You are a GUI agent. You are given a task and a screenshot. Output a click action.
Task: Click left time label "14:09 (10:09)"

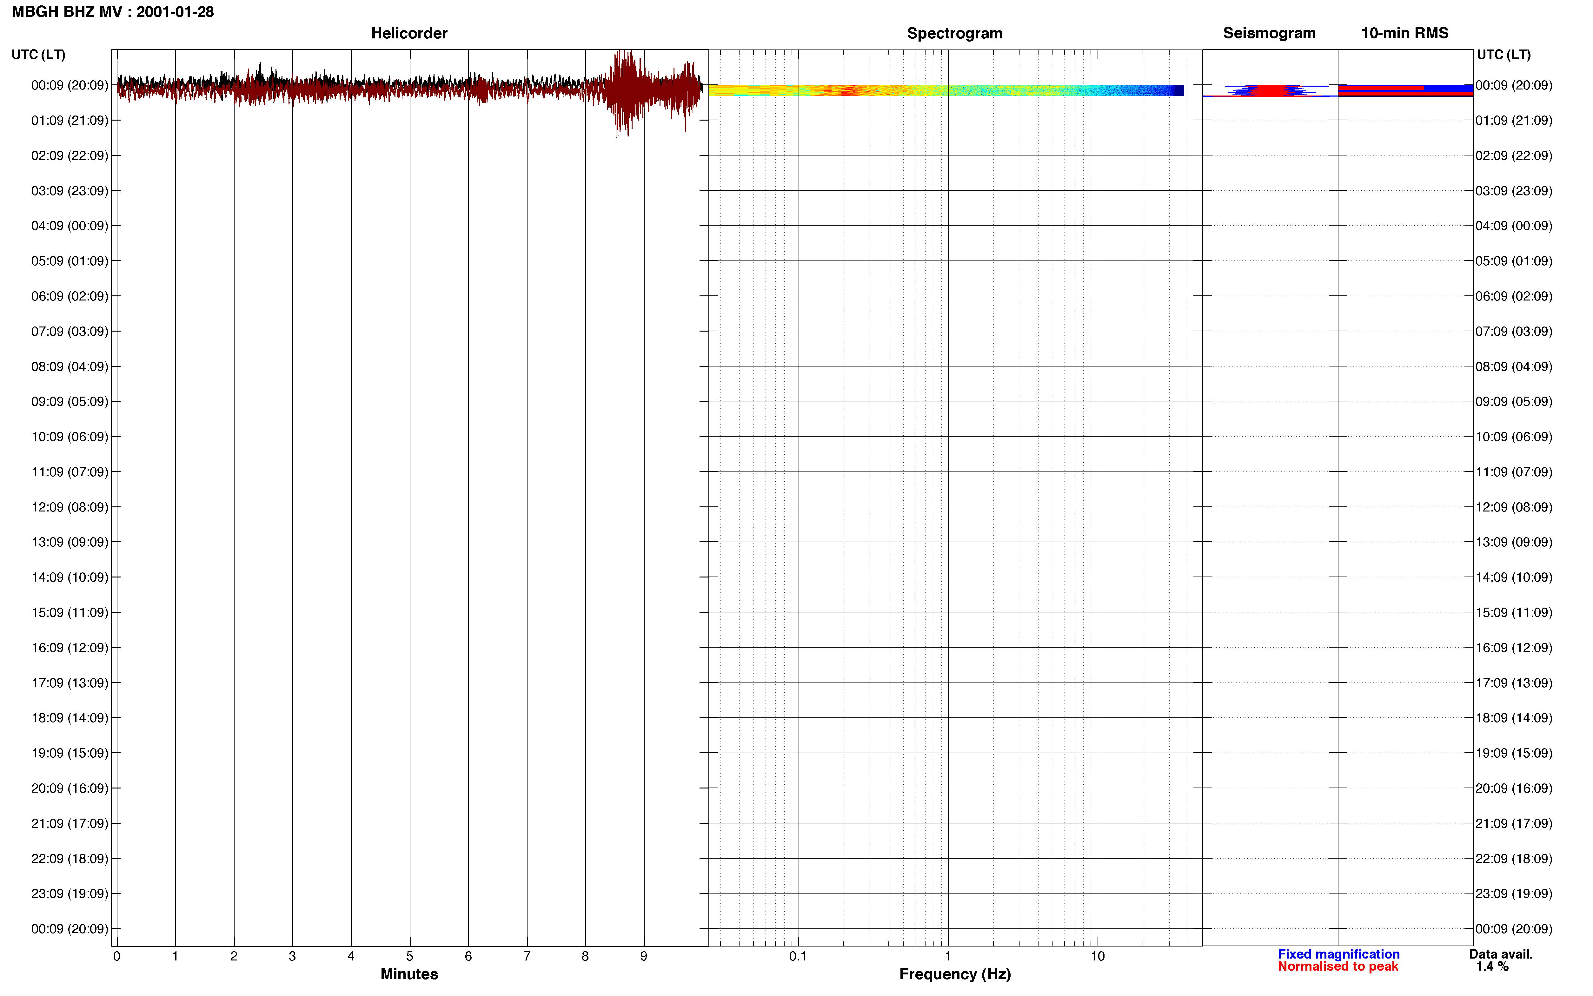click(69, 577)
